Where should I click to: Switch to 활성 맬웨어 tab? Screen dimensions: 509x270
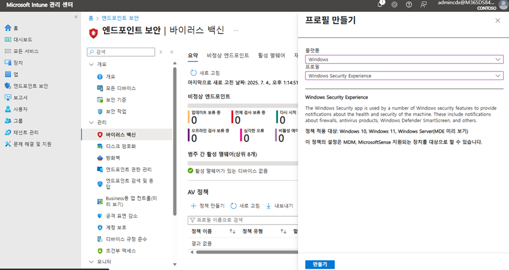(x=271, y=56)
